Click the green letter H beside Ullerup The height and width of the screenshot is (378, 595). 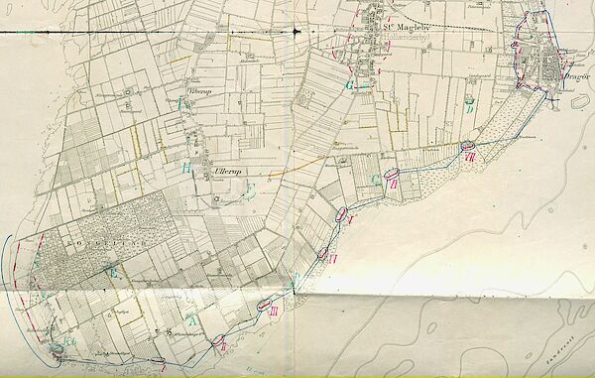(186, 168)
